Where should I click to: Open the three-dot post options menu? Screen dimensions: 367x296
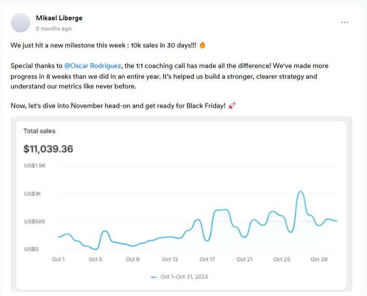pyautogui.click(x=345, y=23)
